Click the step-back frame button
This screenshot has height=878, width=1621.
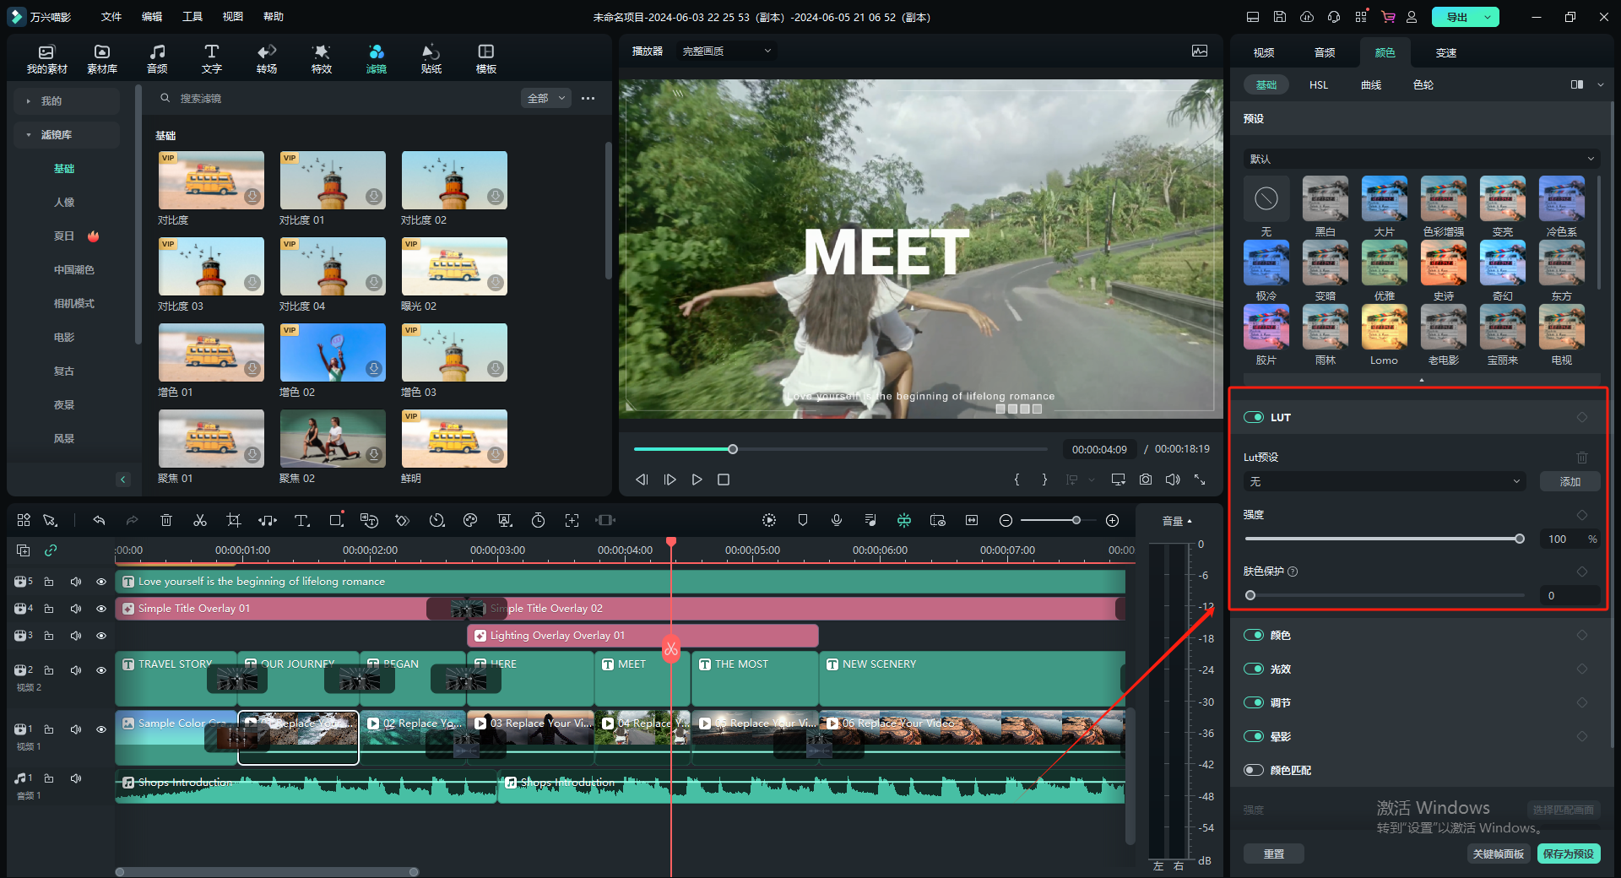(642, 479)
